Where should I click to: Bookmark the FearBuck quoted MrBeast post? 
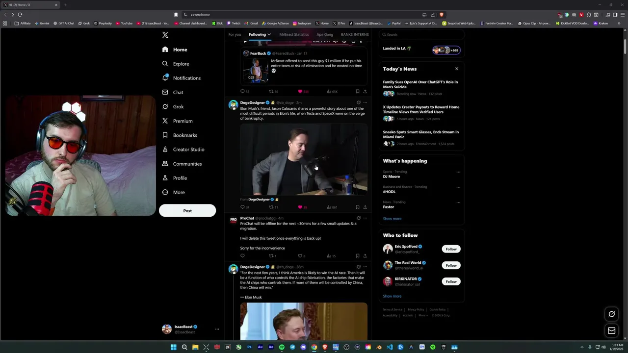(x=357, y=91)
